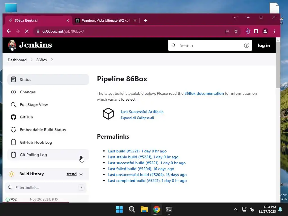Image resolution: width=288 pixels, height=216 pixels.
Task: Click the page vertical scrollbar thumb
Action: (x=278, y=65)
